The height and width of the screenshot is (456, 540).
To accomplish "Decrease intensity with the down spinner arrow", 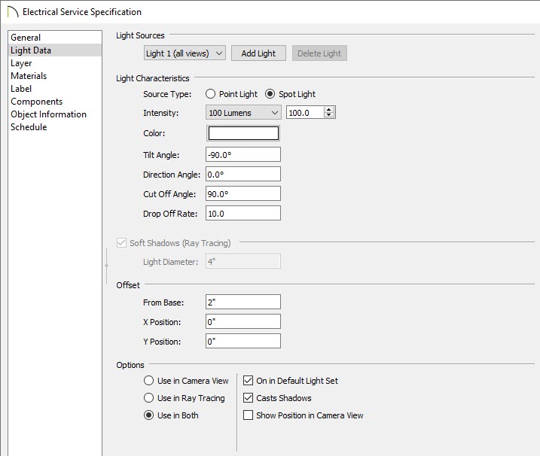I will tap(329, 115).
